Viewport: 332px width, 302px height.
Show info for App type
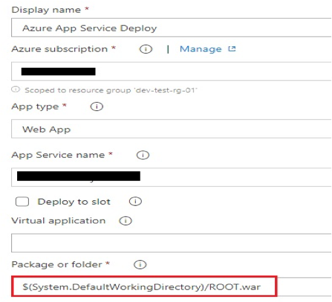coord(97,106)
